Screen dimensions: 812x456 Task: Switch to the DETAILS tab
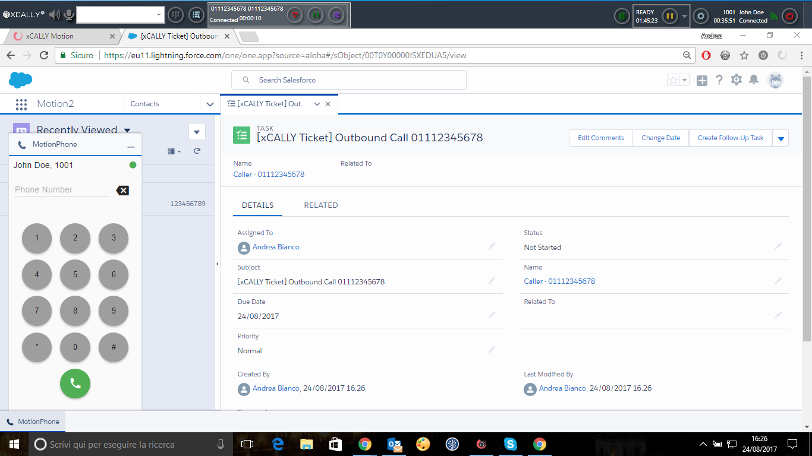(257, 205)
